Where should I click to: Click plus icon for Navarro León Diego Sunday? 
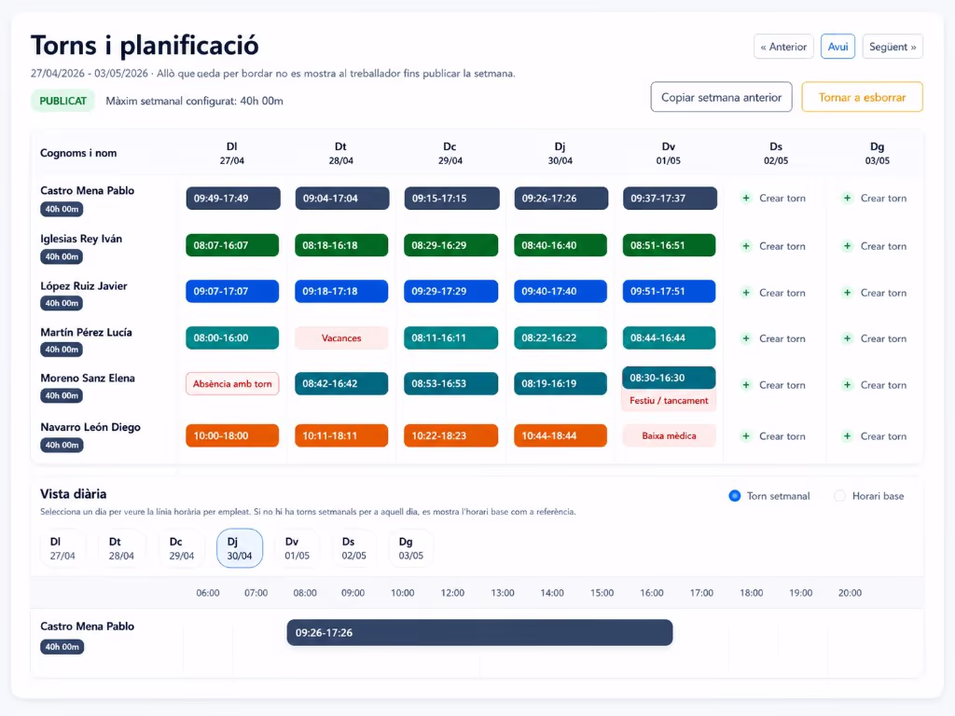(847, 436)
